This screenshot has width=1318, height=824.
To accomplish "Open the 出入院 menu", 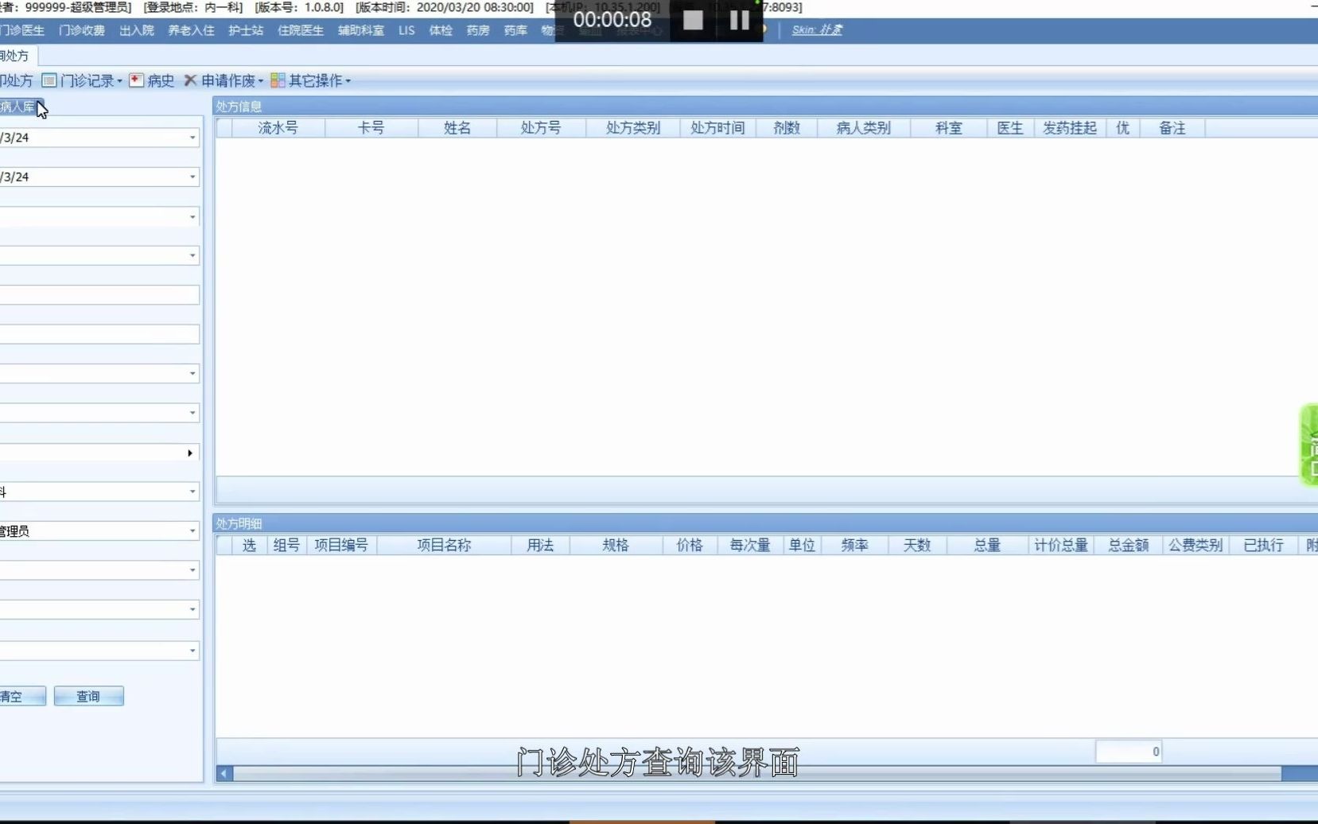I will click(137, 30).
